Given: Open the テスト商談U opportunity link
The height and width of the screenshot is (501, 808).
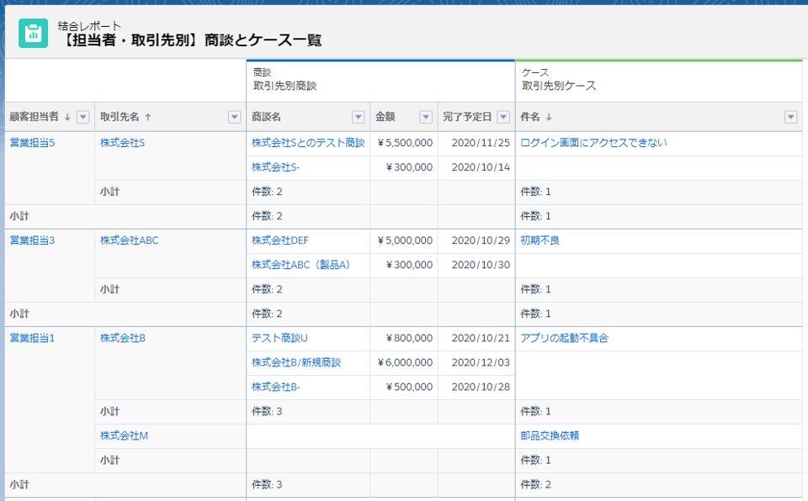Looking at the screenshot, I should tap(279, 338).
